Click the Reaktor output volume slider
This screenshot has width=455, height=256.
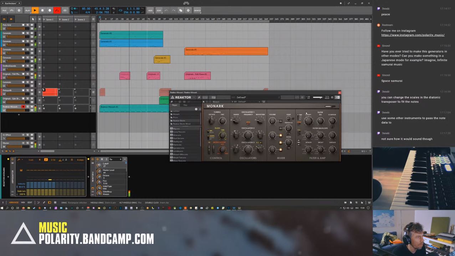317,97
